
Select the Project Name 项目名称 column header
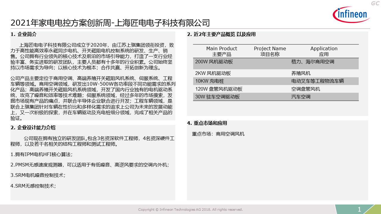tap(270, 51)
